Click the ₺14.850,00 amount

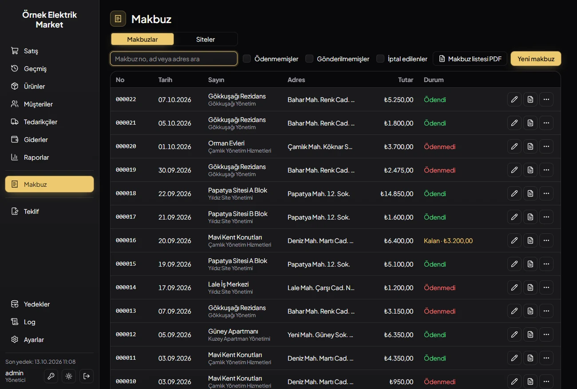(x=397, y=194)
